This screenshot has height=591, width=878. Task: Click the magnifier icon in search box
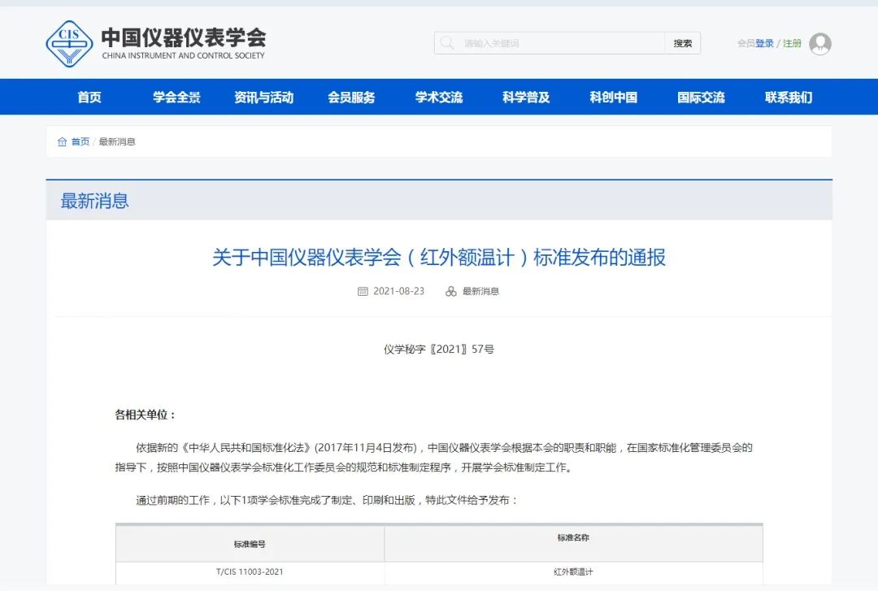coord(447,43)
